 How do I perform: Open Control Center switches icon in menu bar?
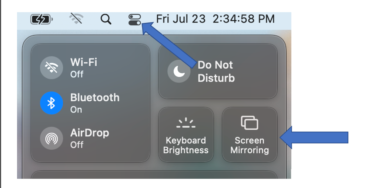coord(135,20)
